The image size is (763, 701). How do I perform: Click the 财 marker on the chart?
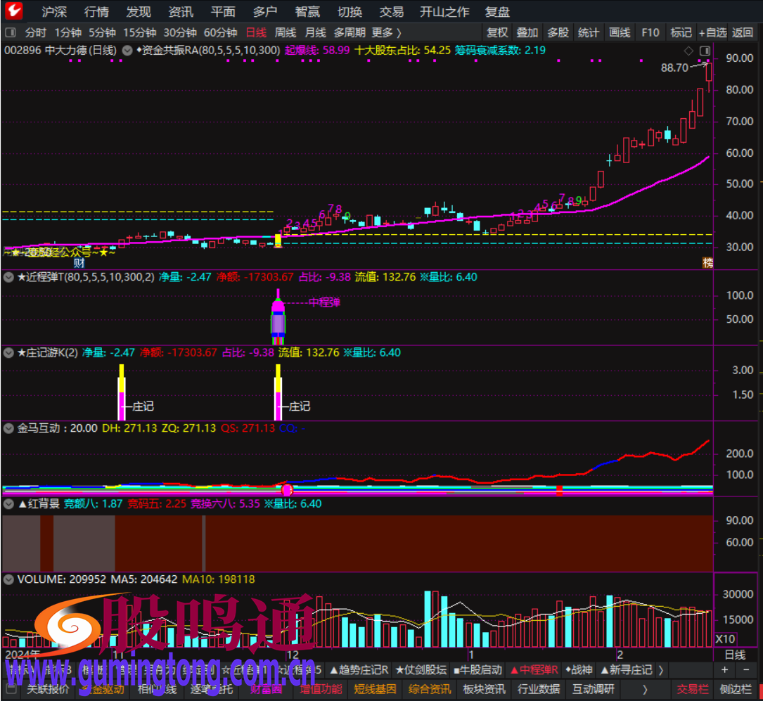click(79, 262)
